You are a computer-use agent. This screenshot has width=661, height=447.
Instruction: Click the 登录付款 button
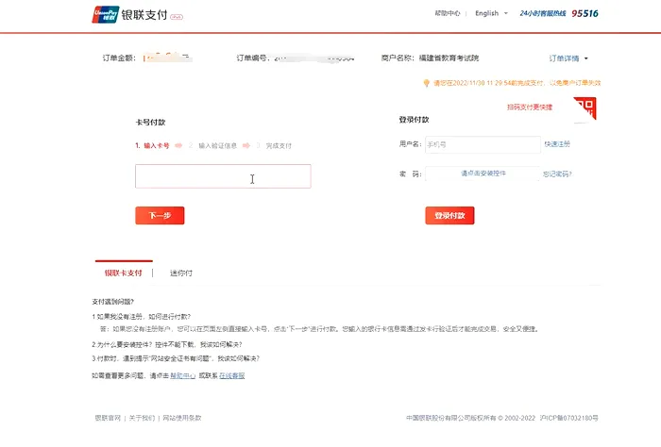pyautogui.click(x=449, y=216)
